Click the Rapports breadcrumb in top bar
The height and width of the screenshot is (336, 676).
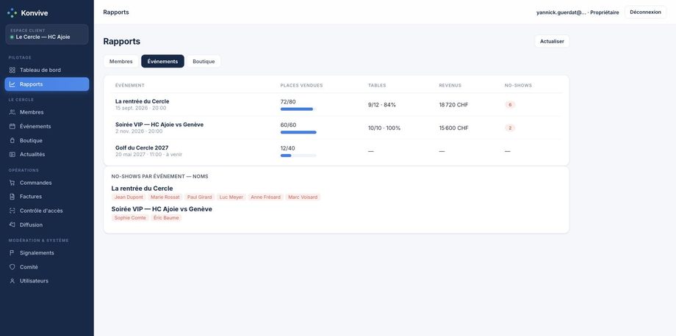click(x=116, y=12)
